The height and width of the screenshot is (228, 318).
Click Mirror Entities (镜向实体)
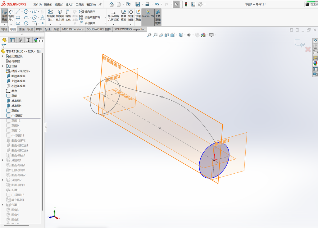tap(87, 11)
